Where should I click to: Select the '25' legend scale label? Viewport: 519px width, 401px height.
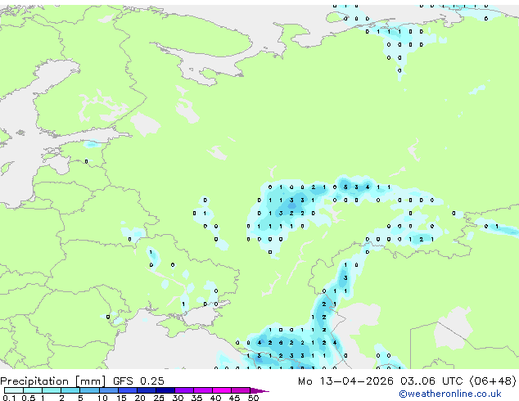(159, 398)
